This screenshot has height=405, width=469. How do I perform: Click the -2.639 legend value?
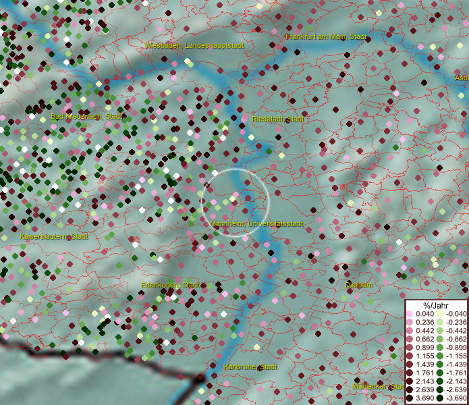pos(456,389)
